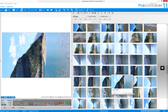Adjust the zoom slider under preview
168x112 pixels.
pyautogui.click(x=65, y=97)
